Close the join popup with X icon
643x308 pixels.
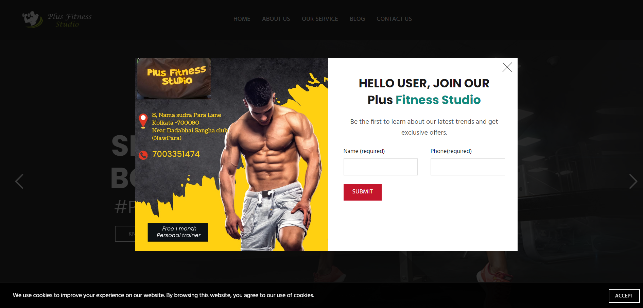(507, 67)
